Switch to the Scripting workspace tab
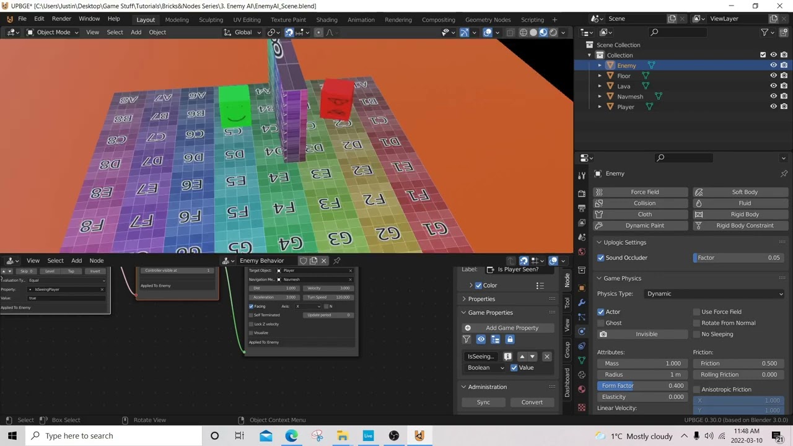793x446 pixels. click(532, 19)
